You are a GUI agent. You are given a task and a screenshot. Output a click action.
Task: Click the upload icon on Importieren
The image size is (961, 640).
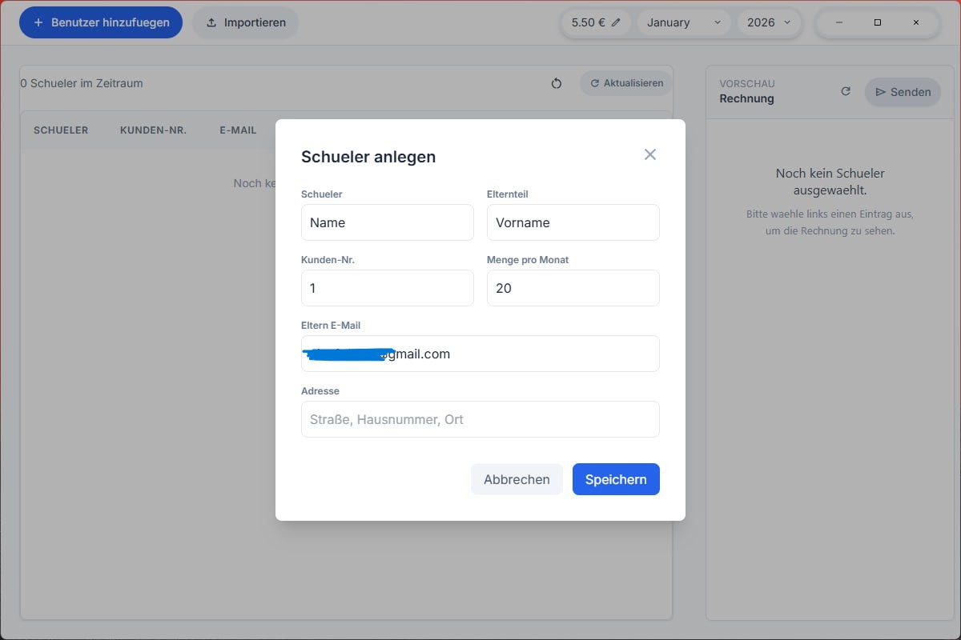[x=211, y=22]
